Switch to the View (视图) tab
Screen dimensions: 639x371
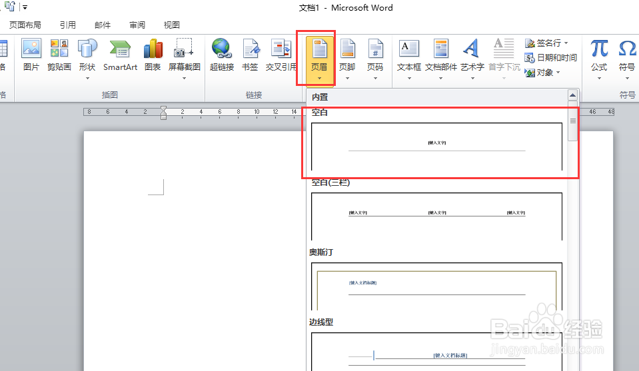pos(171,25)
